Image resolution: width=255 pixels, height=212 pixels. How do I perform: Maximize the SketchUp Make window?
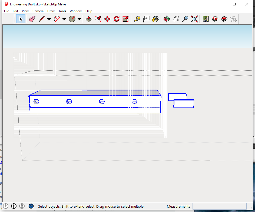point(234,4)
